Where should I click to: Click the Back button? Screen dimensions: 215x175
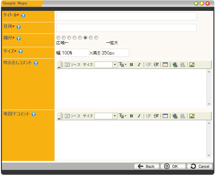147,166
